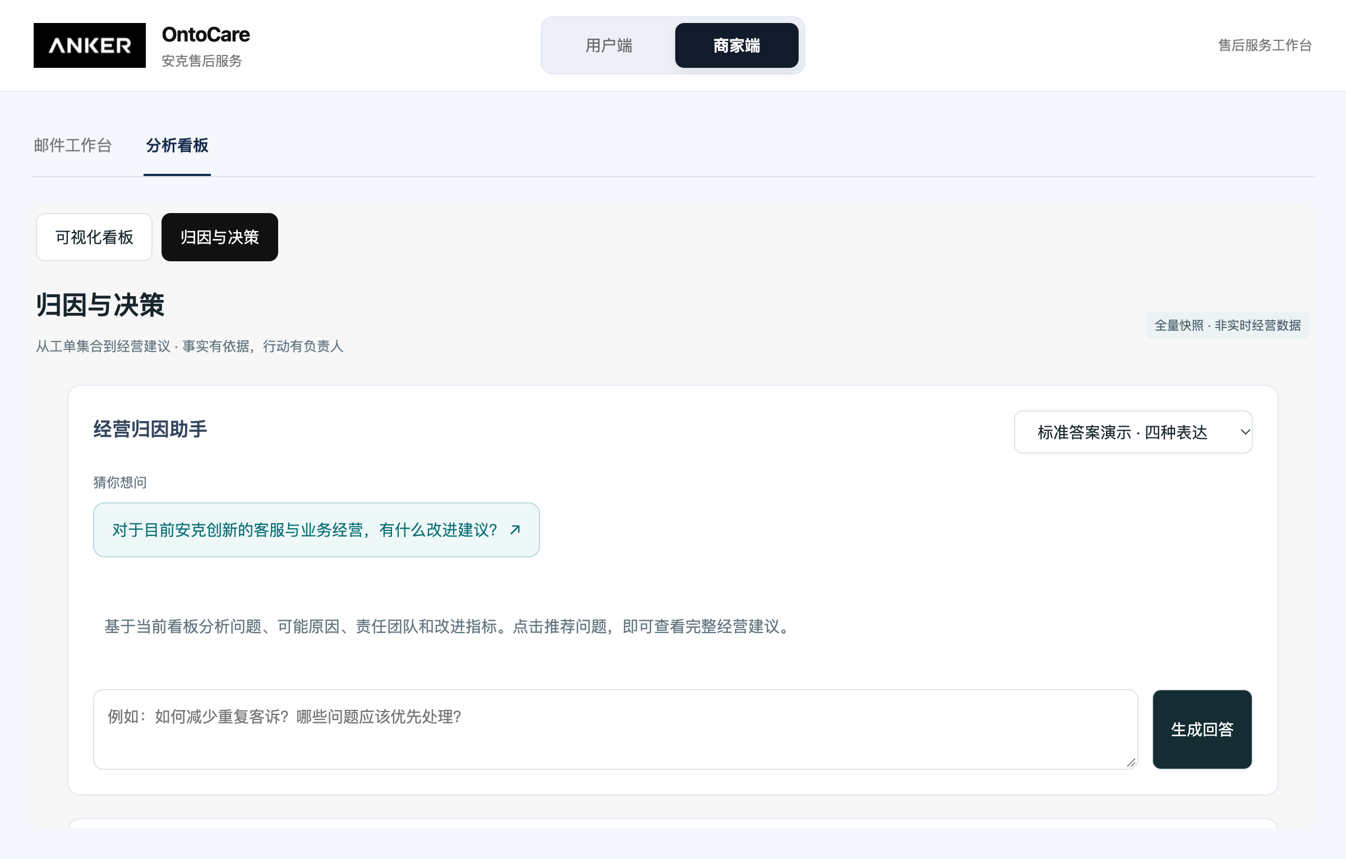Switch to 商家端 mode

tap(736, 45)
